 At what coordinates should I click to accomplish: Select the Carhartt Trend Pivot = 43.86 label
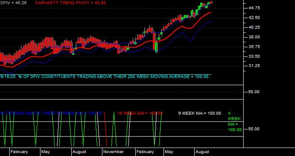[x=70, y=3]
